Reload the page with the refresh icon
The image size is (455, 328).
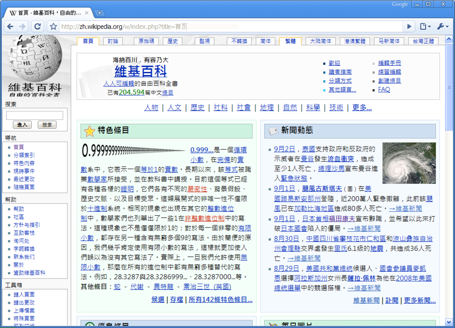[37, 26]
